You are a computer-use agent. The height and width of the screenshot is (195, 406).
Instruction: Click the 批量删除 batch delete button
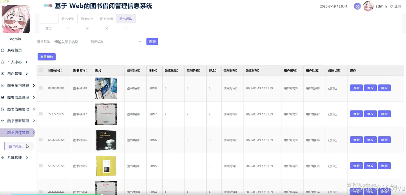coord(46,57)
